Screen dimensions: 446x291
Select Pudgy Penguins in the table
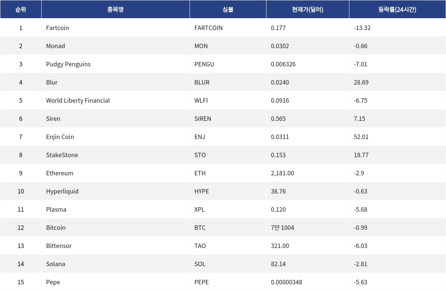point(68,64)
